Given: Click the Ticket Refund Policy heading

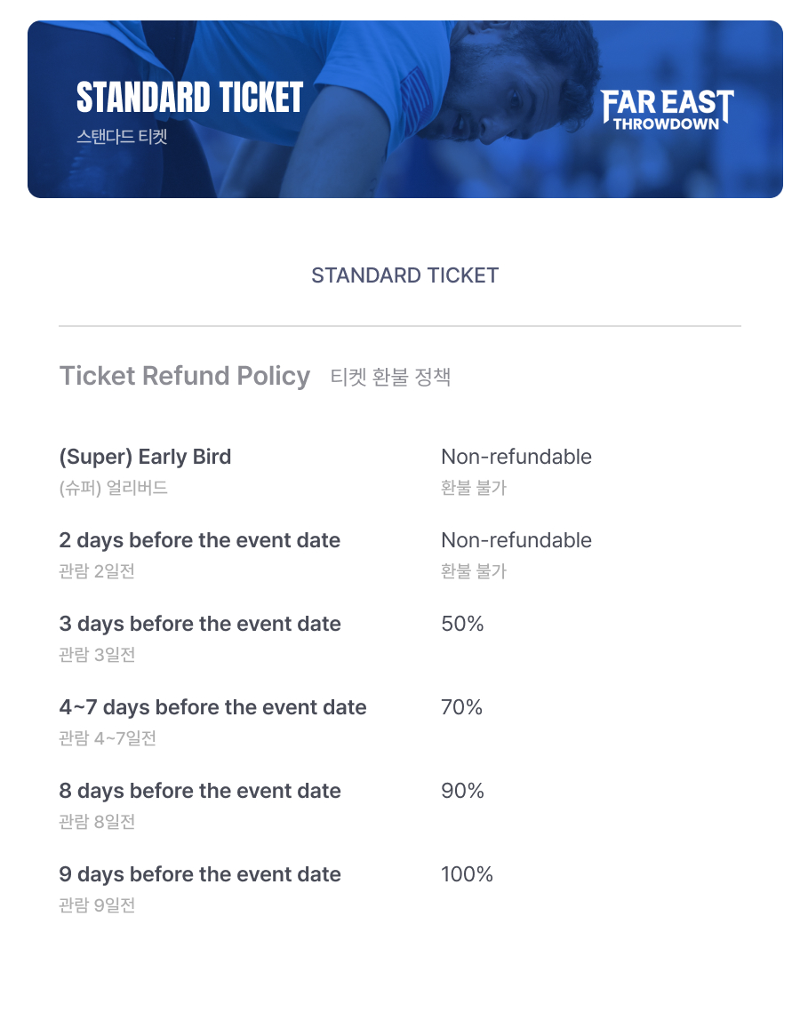Looking at the screenshot, I should 184,376.
